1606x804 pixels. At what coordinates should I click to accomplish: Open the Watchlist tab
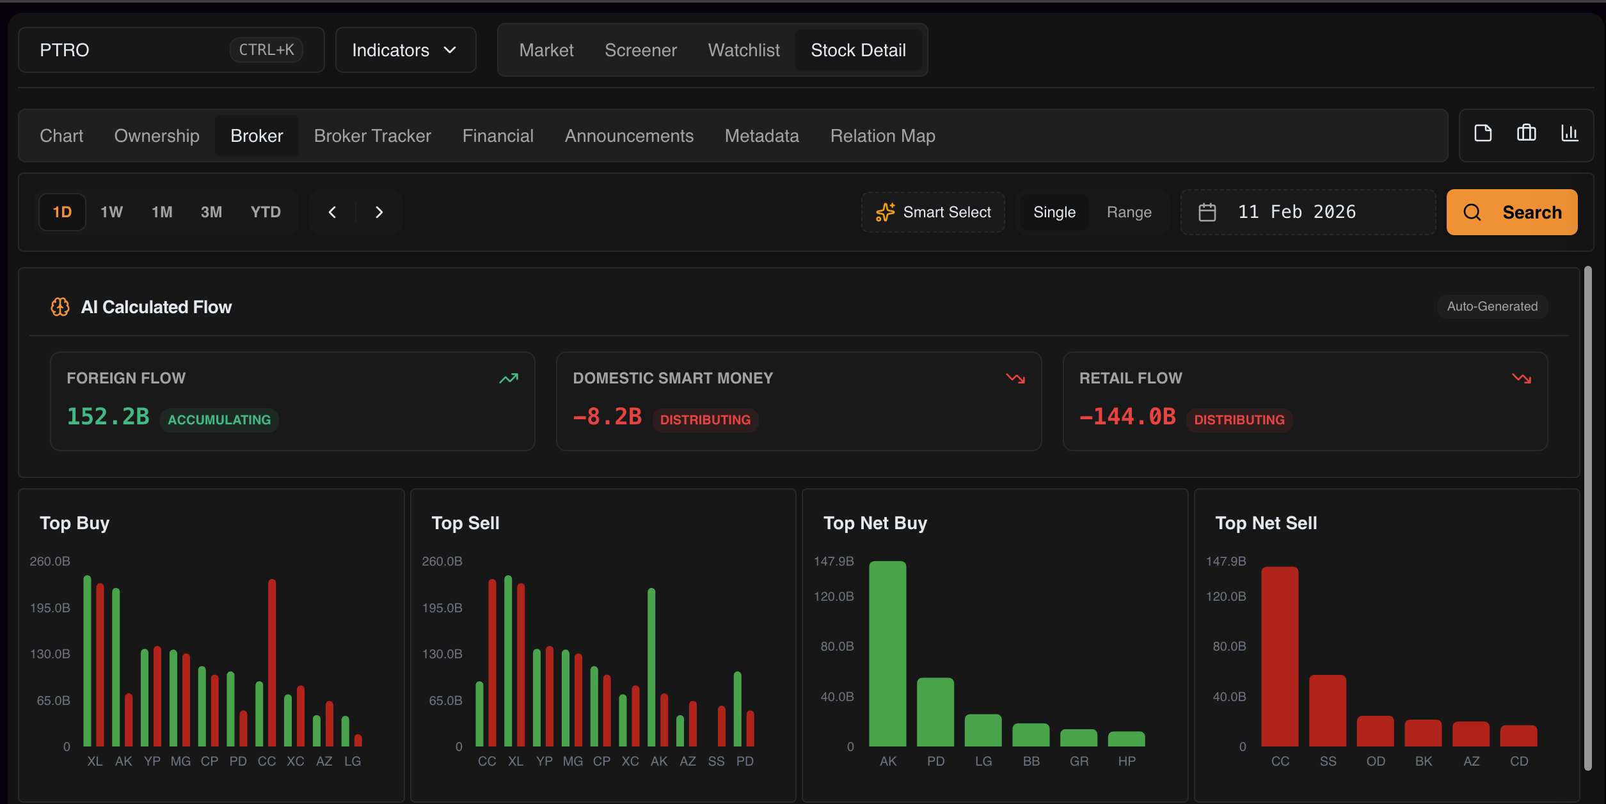743,50
